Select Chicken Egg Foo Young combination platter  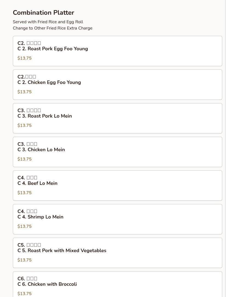(117, 85)
